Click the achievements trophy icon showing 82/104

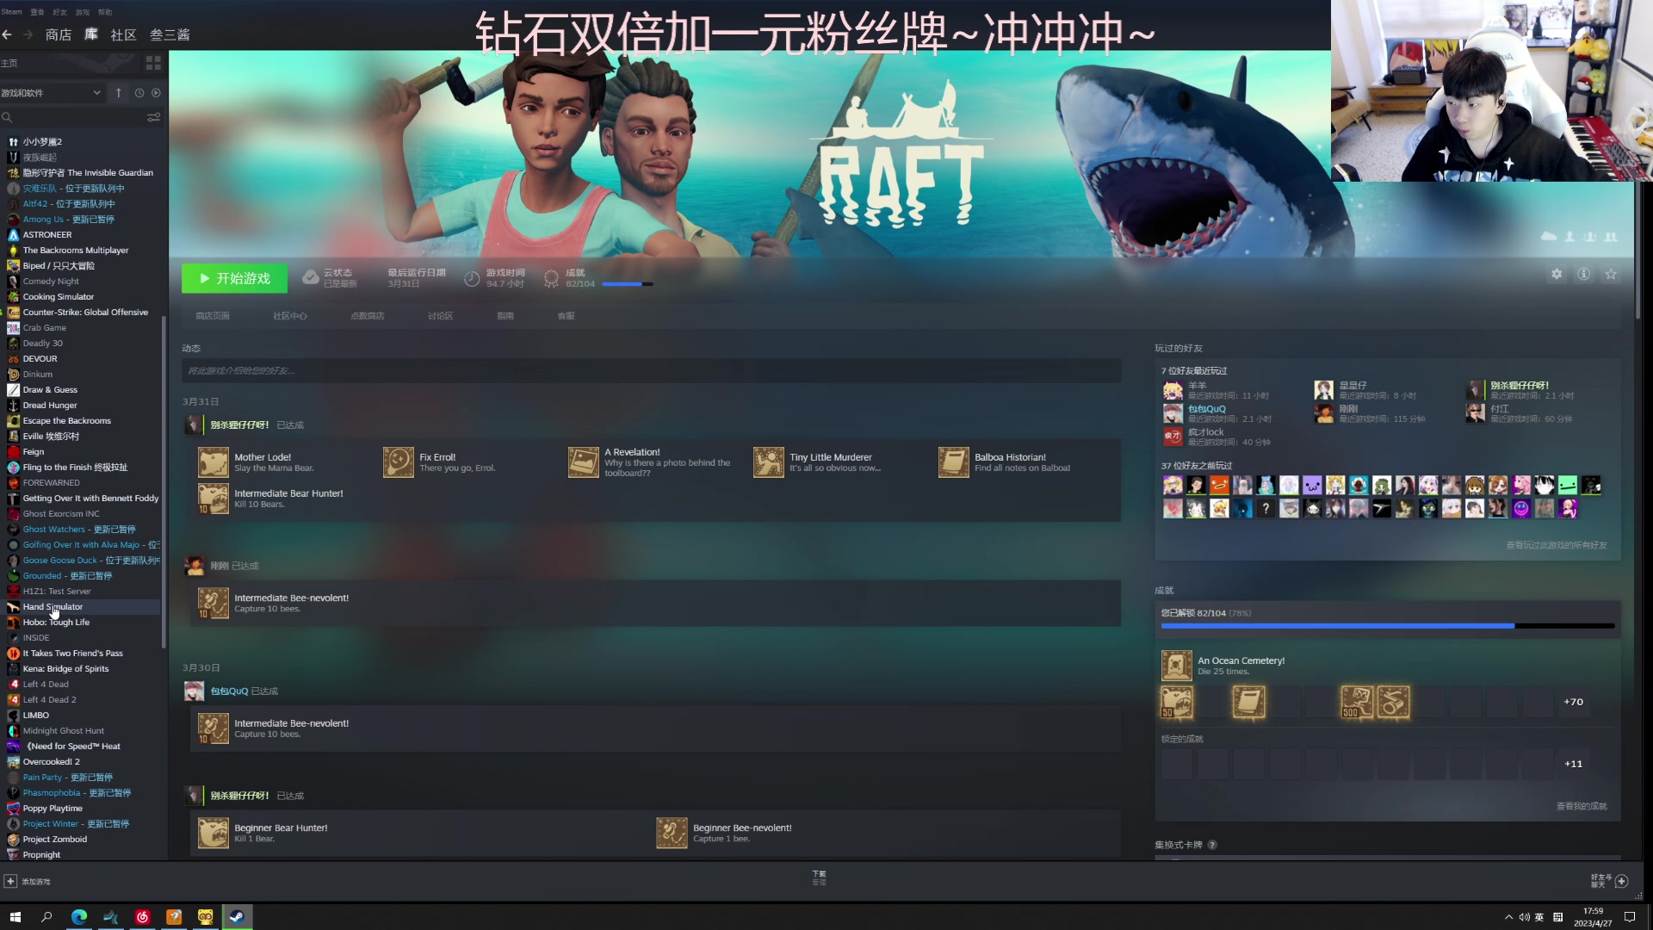coord(552,277)
